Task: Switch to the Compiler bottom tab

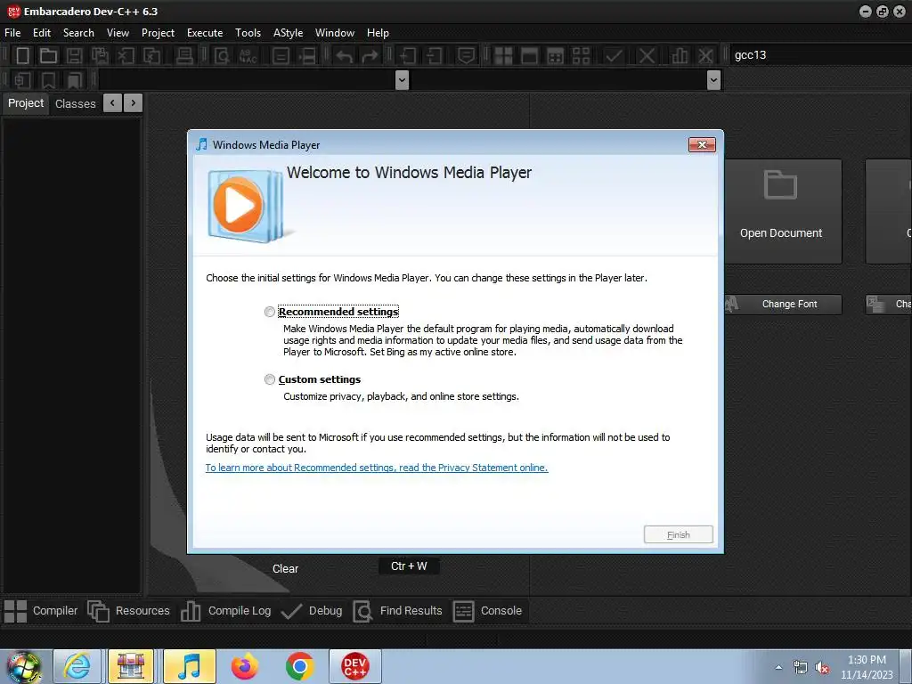Action: click(x=41, y=611)
